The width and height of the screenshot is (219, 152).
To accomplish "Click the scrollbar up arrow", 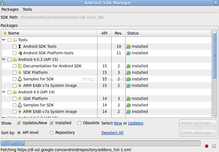I will 214,31.
